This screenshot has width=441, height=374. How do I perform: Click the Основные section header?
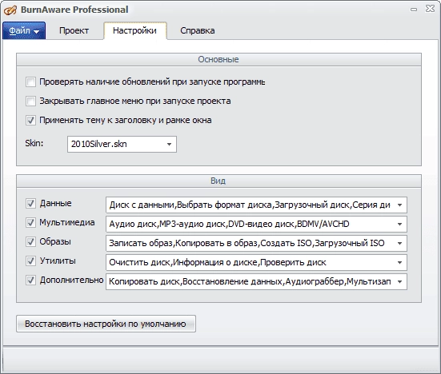[218, 59]
